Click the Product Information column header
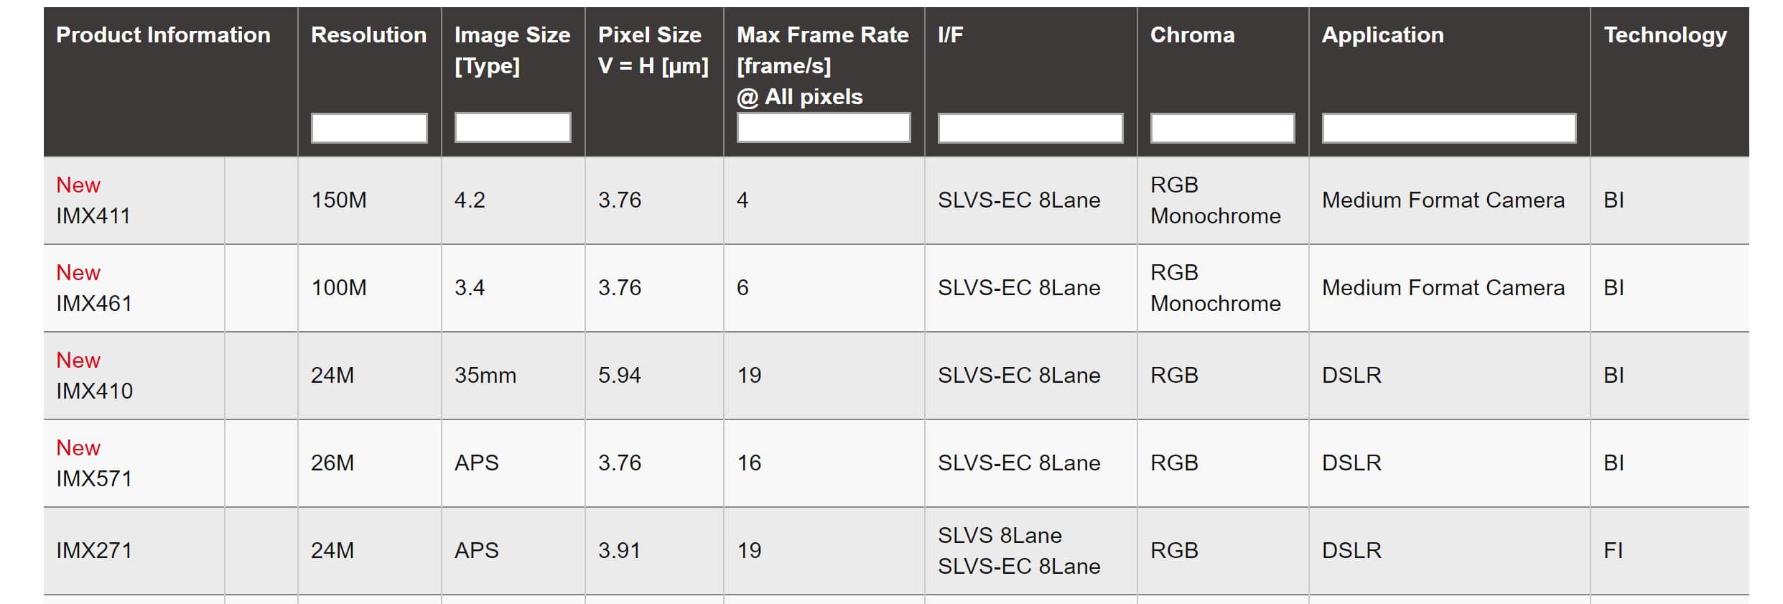1783x604 pixels. click(163, 34)
